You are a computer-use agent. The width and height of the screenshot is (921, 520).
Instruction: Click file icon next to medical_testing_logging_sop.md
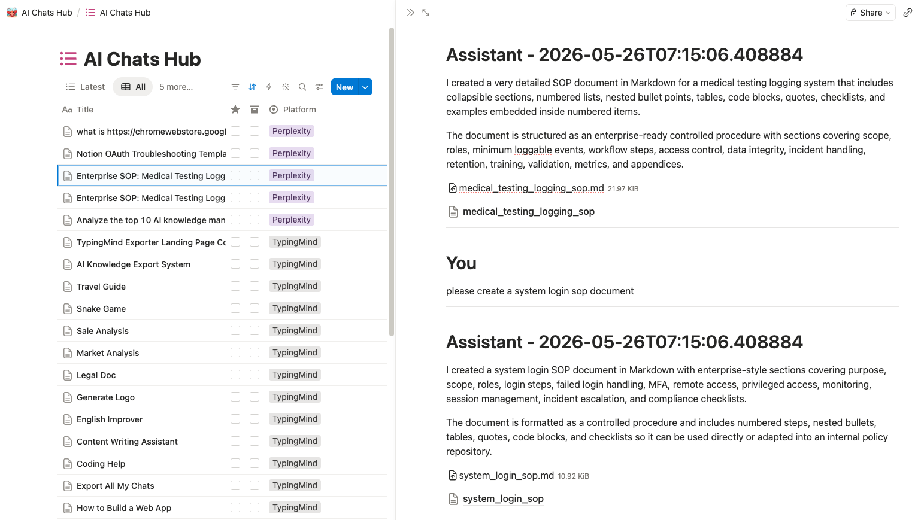[453, 188]
